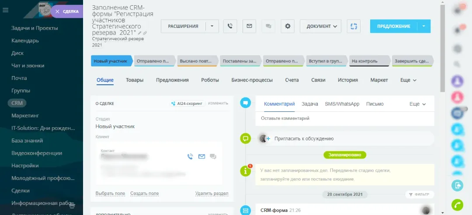Open Чат и звонки in sidebar
Image resolution: width=472 pixels, height=215 pixels.
tap(28, 66)
